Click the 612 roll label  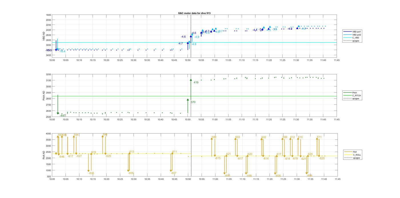click(x=292, y=137)
